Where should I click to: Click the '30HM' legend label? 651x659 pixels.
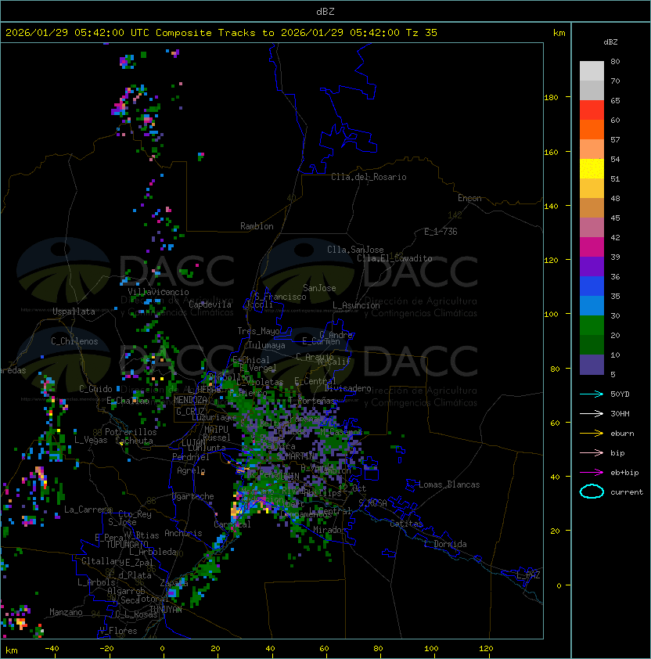(x=620, y=414)
